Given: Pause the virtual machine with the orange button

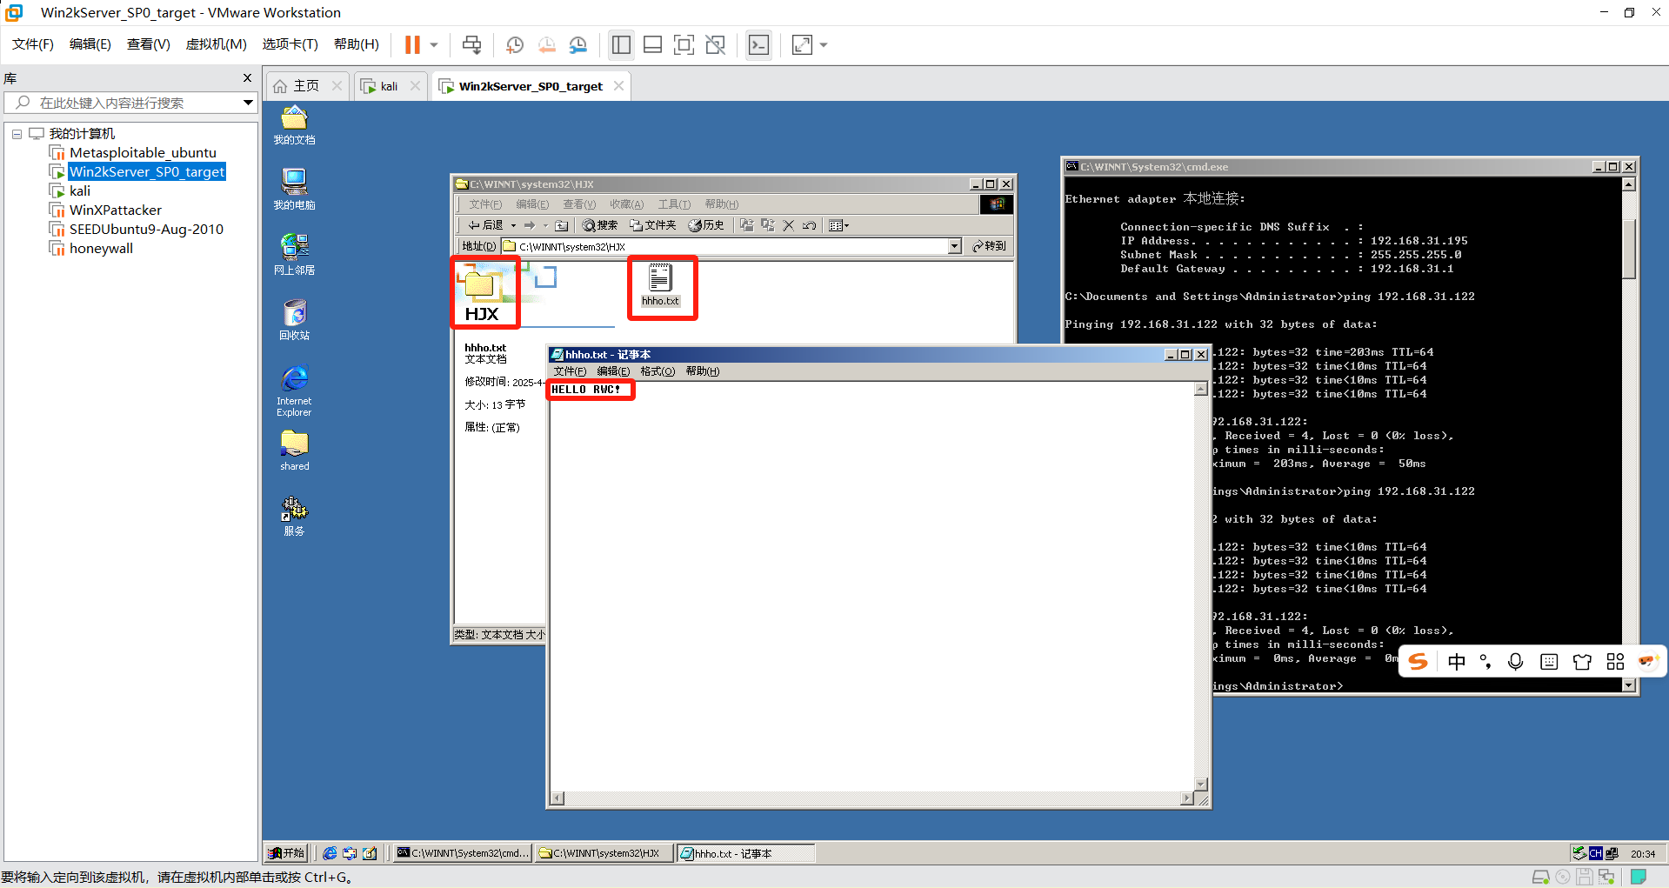Looking at the screenshot, I should 412,44.
